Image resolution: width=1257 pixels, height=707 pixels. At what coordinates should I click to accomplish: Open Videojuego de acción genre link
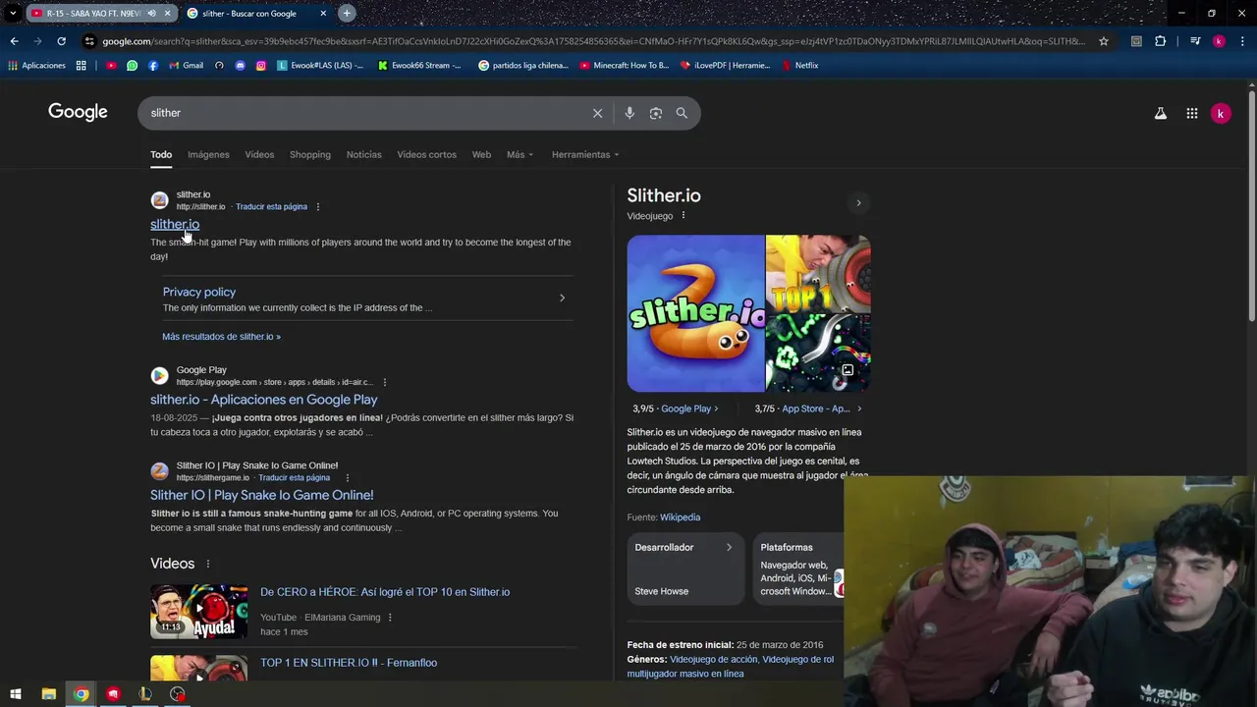pos(714,660)
